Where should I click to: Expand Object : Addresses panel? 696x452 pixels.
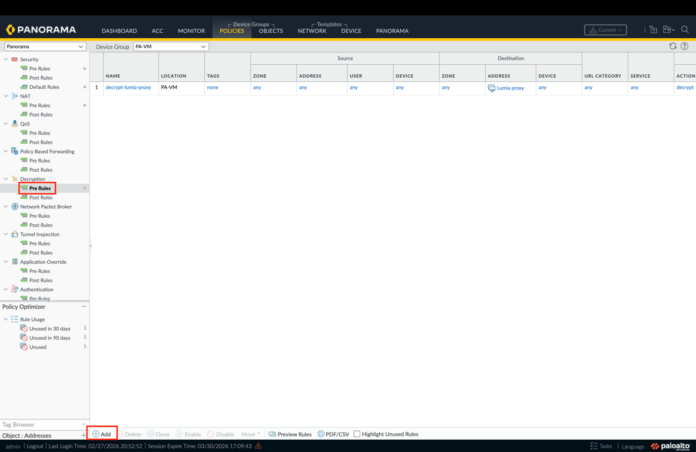[84, 435]
